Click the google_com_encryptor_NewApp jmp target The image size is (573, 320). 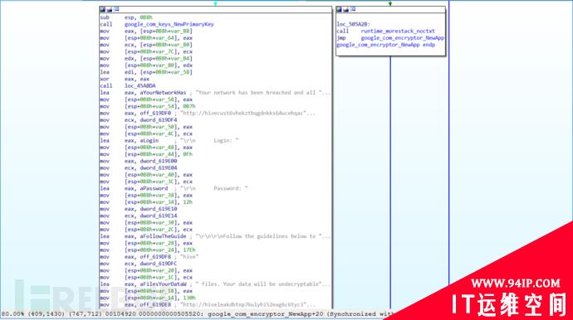[x=403, y=38]
